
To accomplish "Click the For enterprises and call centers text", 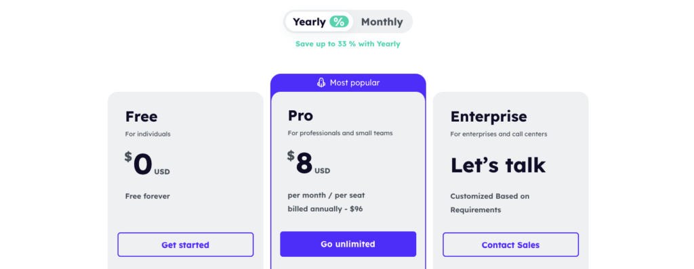I will pos(499,134).
